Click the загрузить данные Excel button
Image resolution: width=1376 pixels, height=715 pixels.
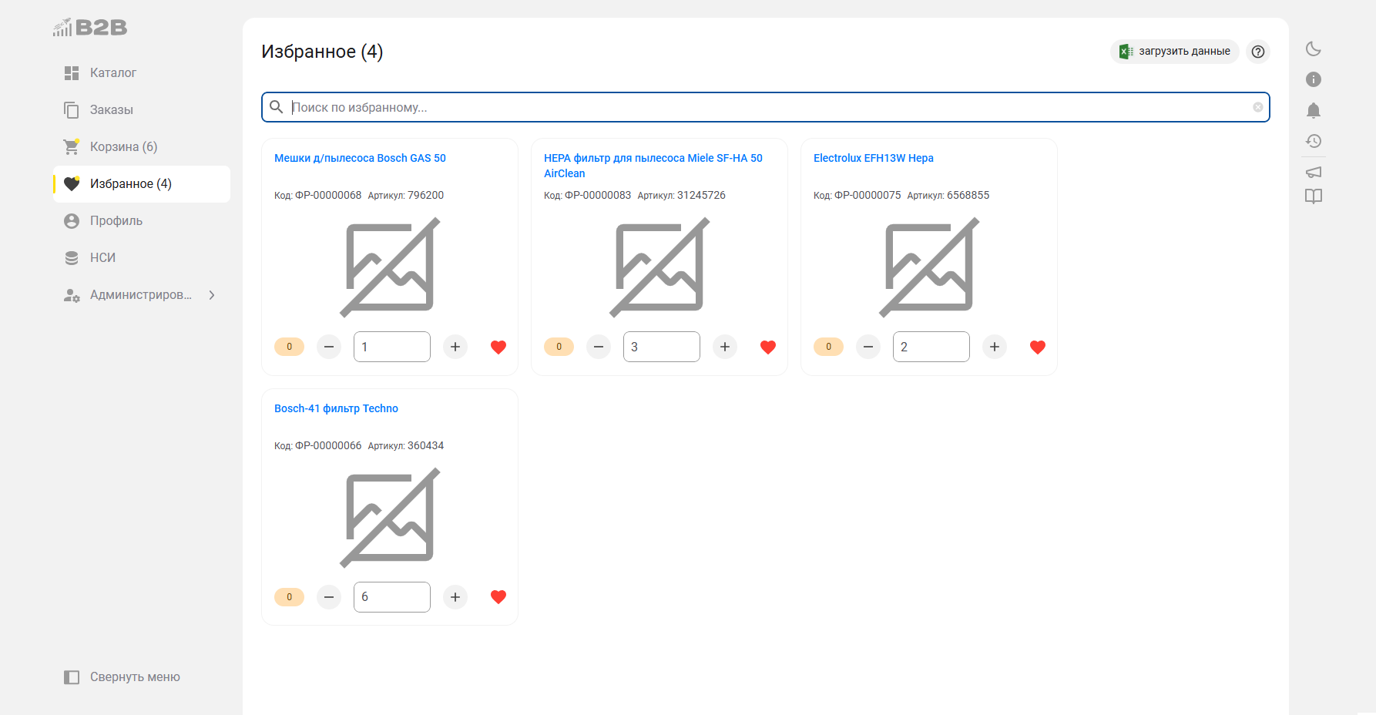coord(1175,52)
